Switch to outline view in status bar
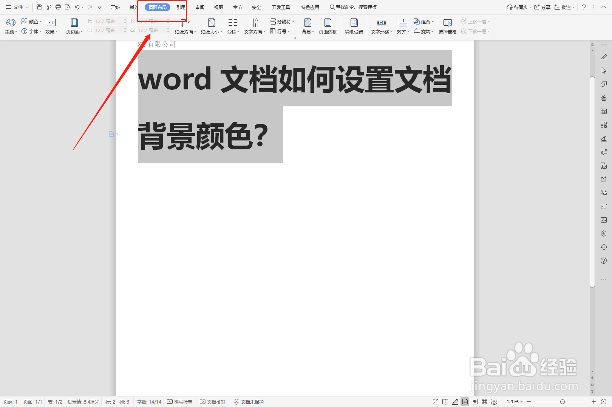612x407 pixels. click(x=475, y=402)
